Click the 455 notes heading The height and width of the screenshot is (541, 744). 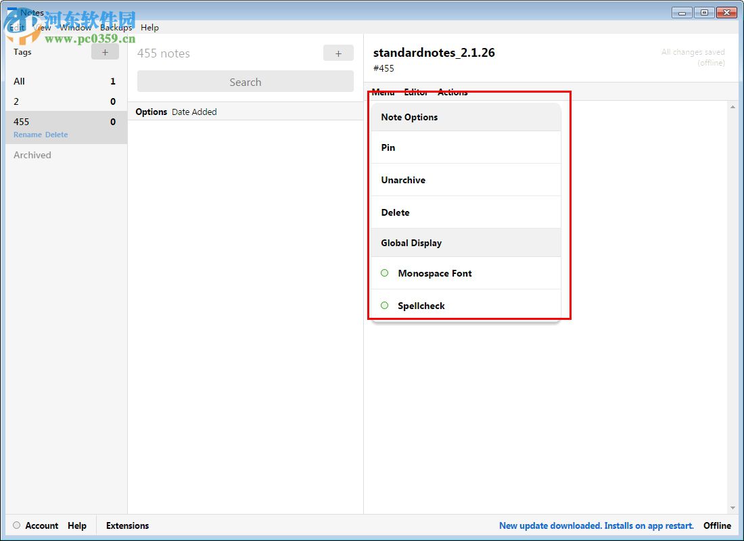[164, 53]
